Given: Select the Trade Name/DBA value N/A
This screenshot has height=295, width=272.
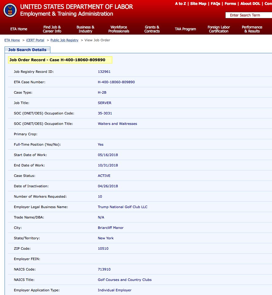Looking at the screenshot, I should pyautogui.click(x=101, y=217).
